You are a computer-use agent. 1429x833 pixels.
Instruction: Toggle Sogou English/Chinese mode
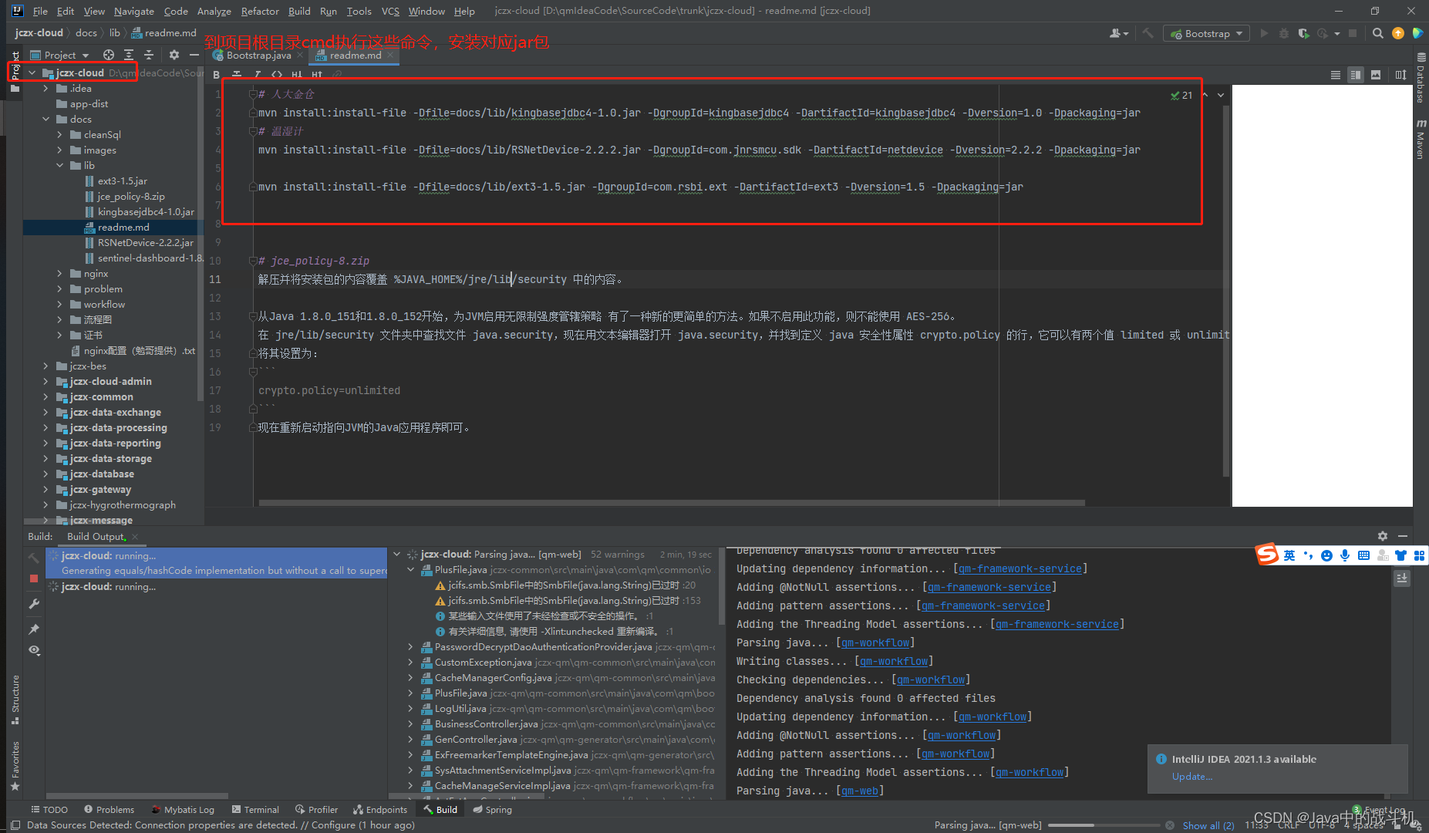pyautogui.click(x=1289, y=555)
